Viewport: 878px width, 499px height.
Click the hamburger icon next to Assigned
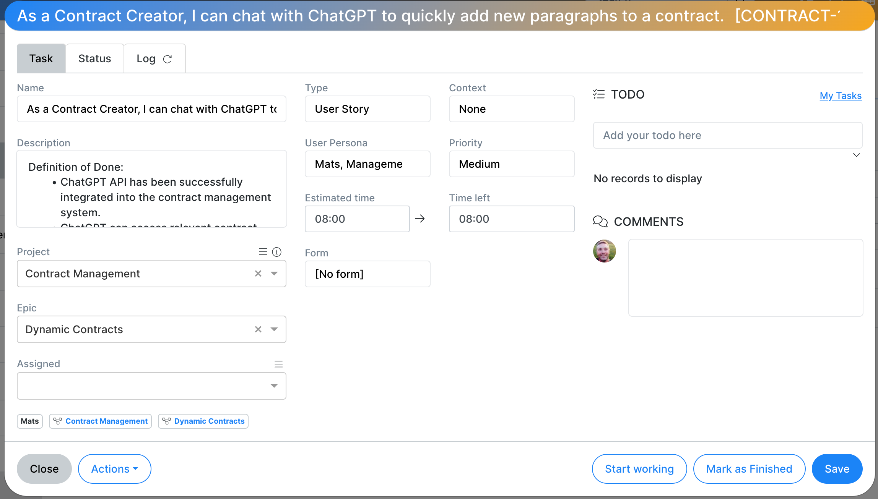(x=278, y=364)
